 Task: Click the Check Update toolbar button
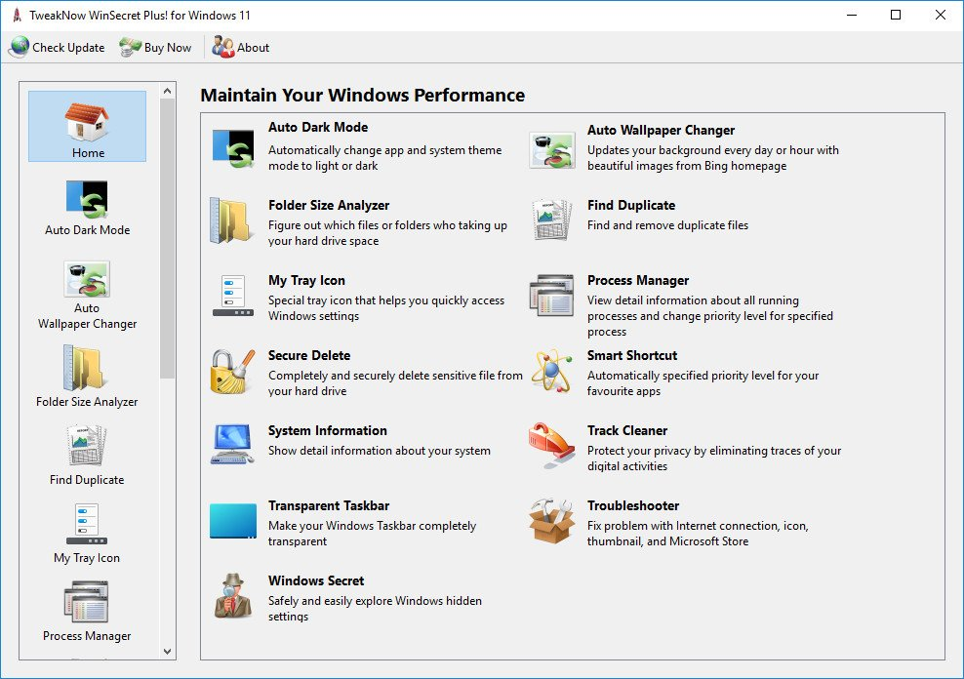click(57, 47)
